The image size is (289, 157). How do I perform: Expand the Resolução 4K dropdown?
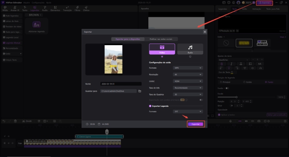tap(187, 74)
